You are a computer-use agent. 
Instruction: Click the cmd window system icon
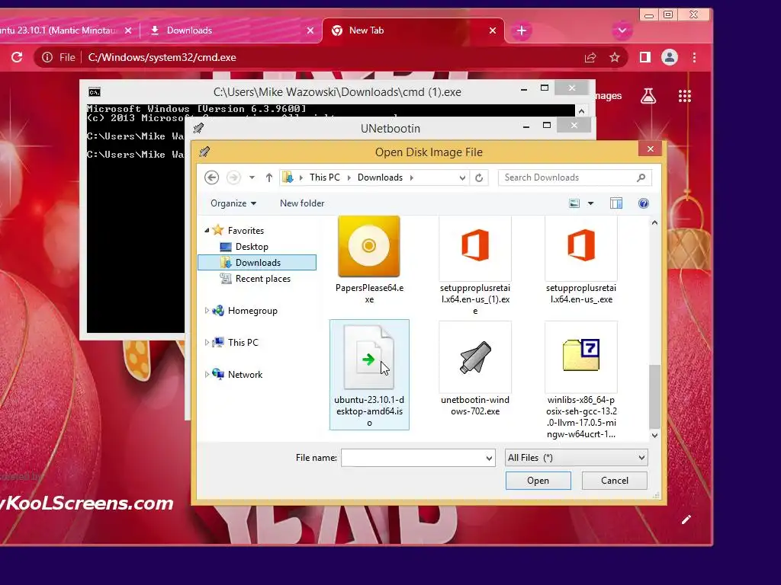click(x=94, y=92)
